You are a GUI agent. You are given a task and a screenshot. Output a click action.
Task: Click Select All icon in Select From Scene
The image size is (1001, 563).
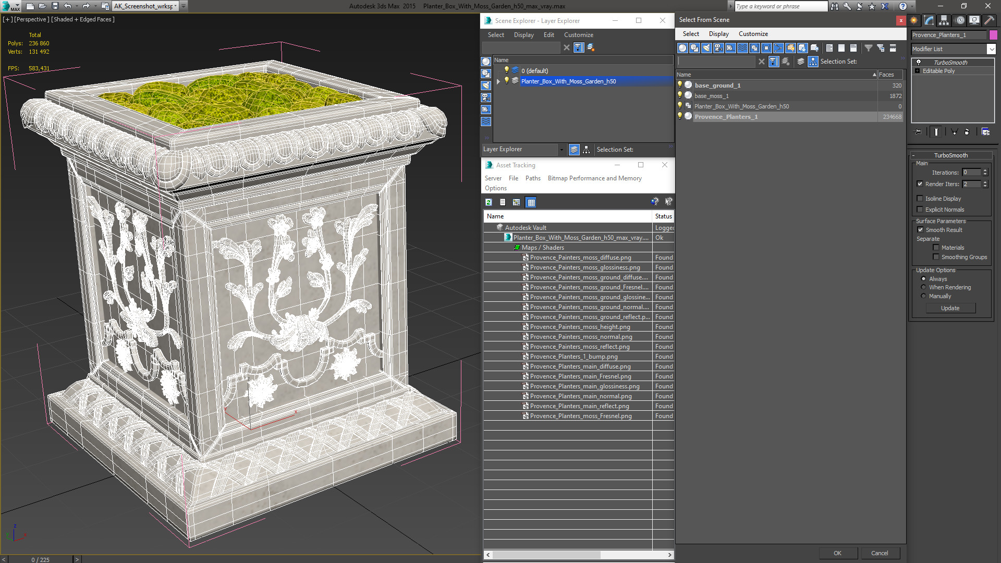[x=829, y=48]
